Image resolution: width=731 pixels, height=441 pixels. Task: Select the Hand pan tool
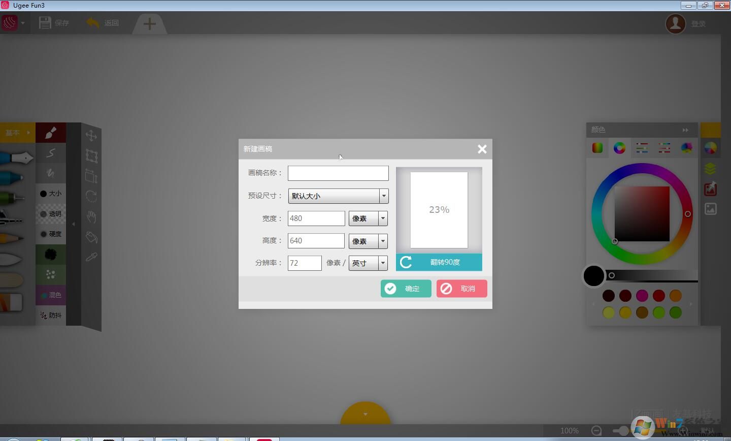point(91,217)
